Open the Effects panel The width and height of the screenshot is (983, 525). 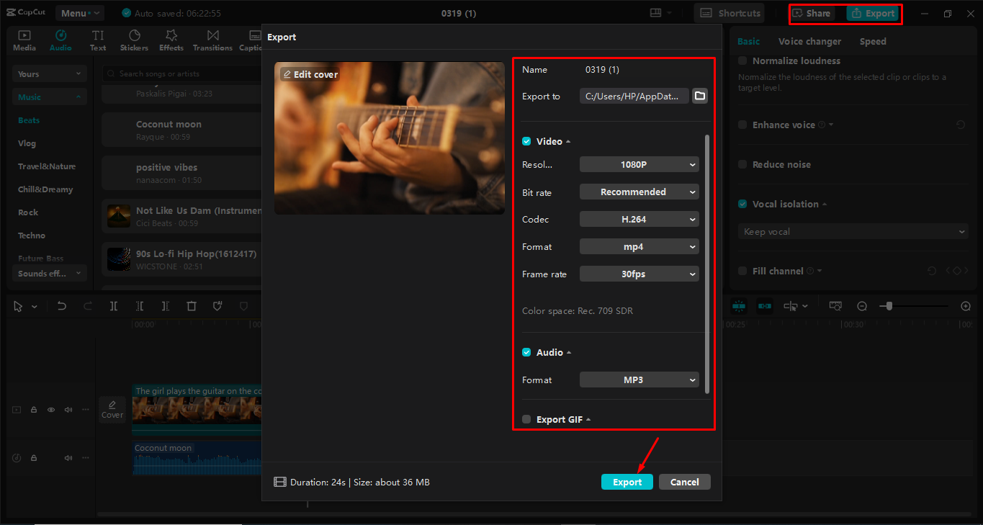pyautogui.click(x=171, y=40)
